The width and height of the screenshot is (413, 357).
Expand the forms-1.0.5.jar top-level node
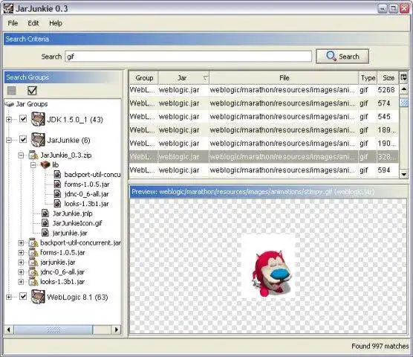tap(21, 253)
